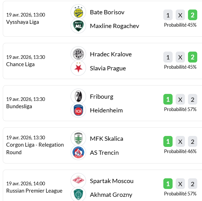202x201 pixels.
Task: Open the MFK Skalica club logo
Action: tap(78, 138)
